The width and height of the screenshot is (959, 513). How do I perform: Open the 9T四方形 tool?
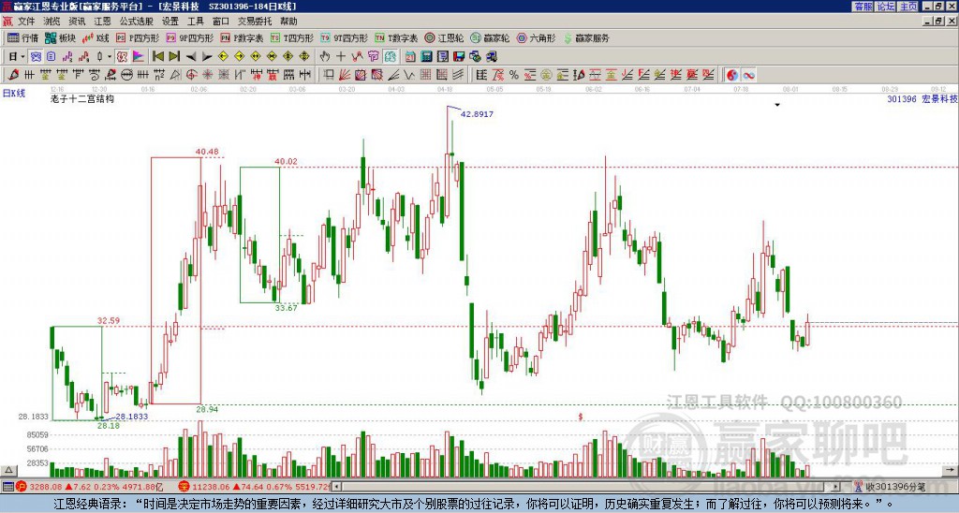click(345, 37)
